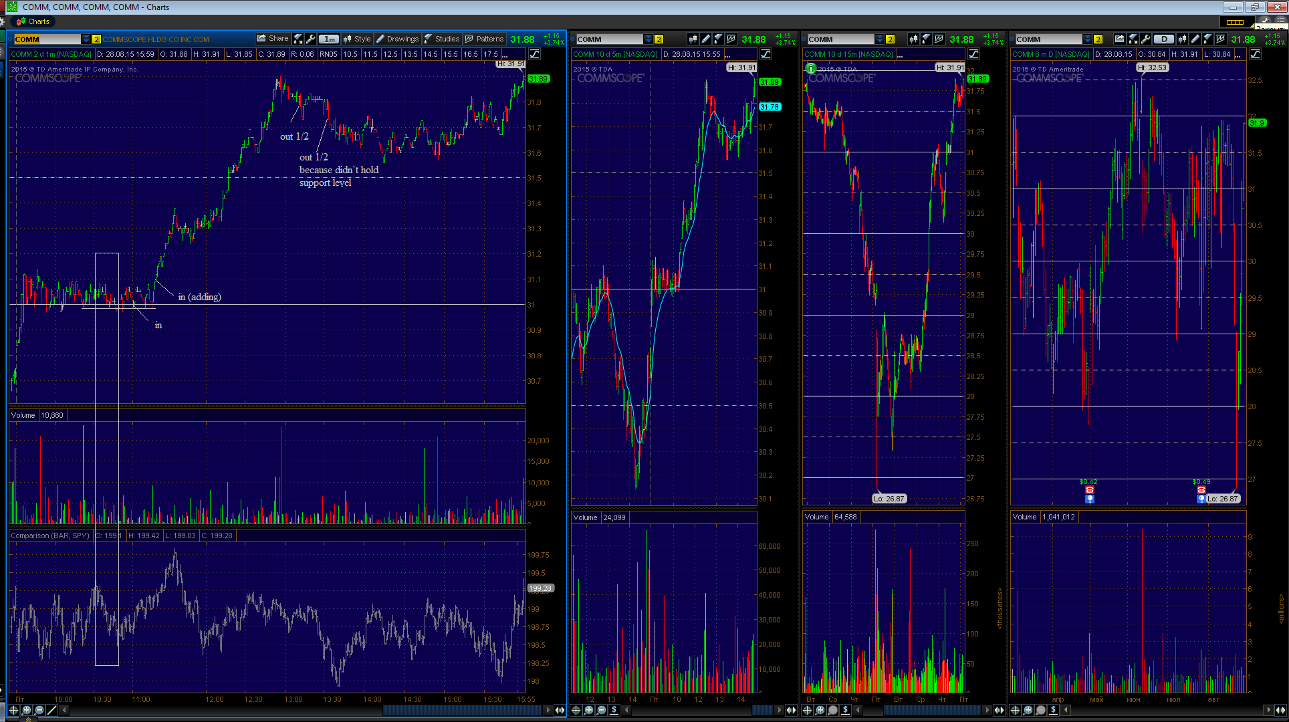
Task: Toggle yellow link box 2 in 15m chart
Action: coord(890,39)
